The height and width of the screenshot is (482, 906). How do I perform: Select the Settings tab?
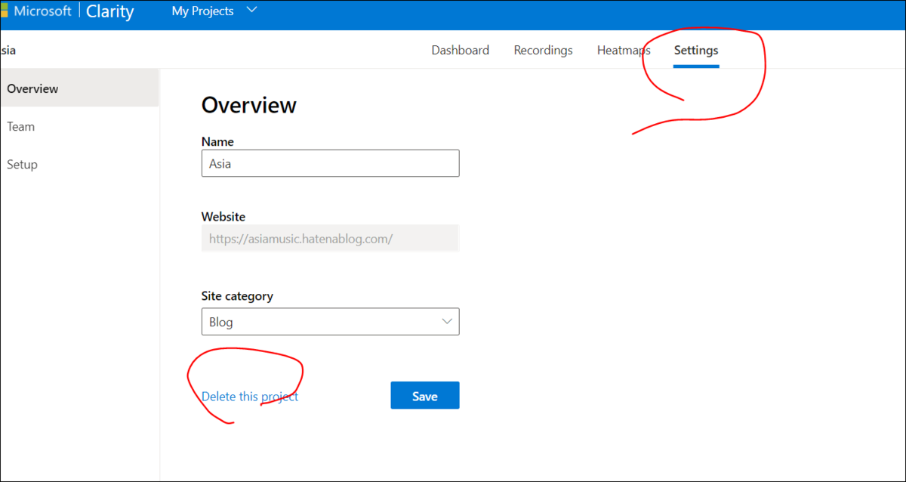pyautogui.click(x=696, y=51)
